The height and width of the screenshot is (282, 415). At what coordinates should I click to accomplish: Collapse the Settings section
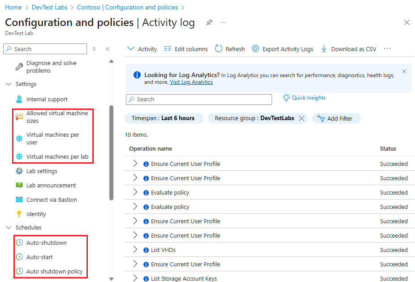tap(9, 84)
